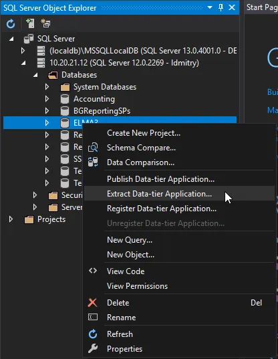Choose Rename from context menu

[x=179, y=318]
